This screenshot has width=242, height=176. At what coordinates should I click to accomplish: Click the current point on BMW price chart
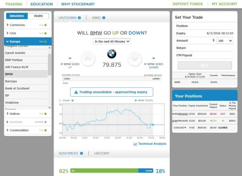tap(153, 125)
